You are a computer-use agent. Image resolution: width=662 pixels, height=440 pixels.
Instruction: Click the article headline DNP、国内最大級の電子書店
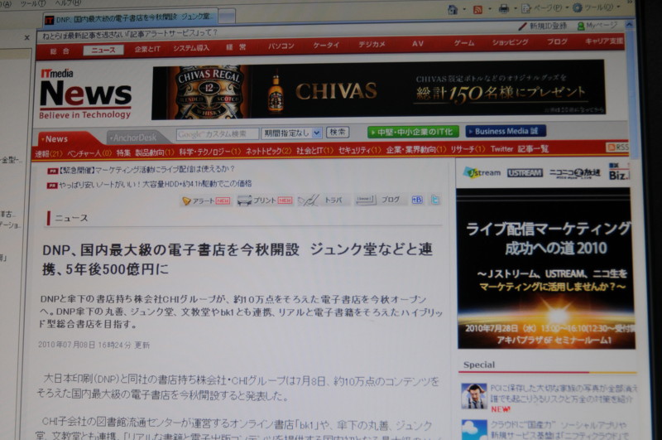[237, 259]
